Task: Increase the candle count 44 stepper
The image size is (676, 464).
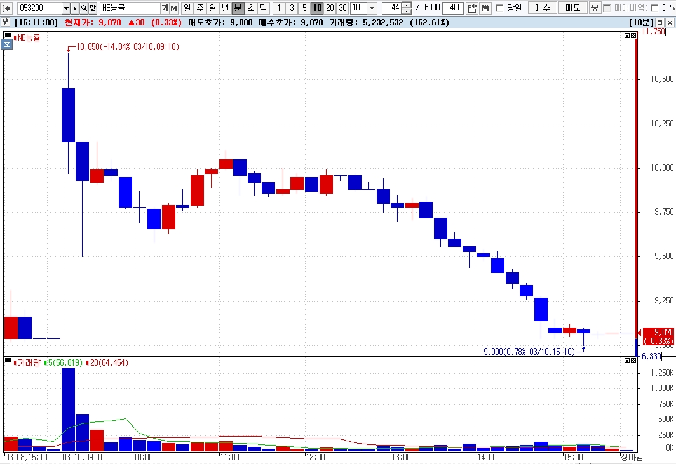Action: 407,5
